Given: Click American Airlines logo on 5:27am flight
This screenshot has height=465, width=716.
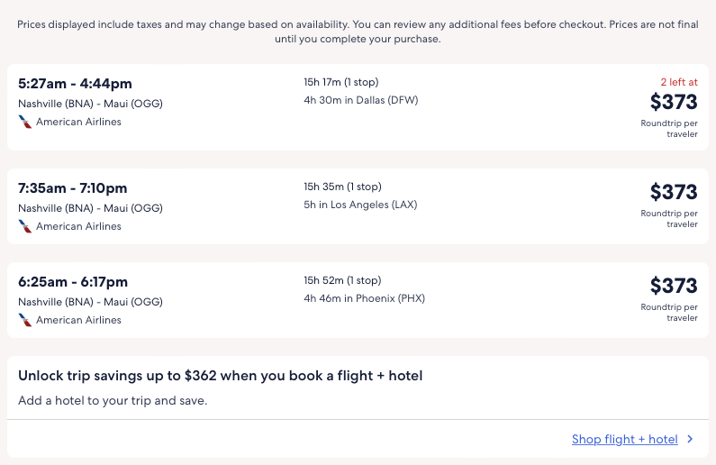Looking at the screenshot, I should [x=25, y=122].
